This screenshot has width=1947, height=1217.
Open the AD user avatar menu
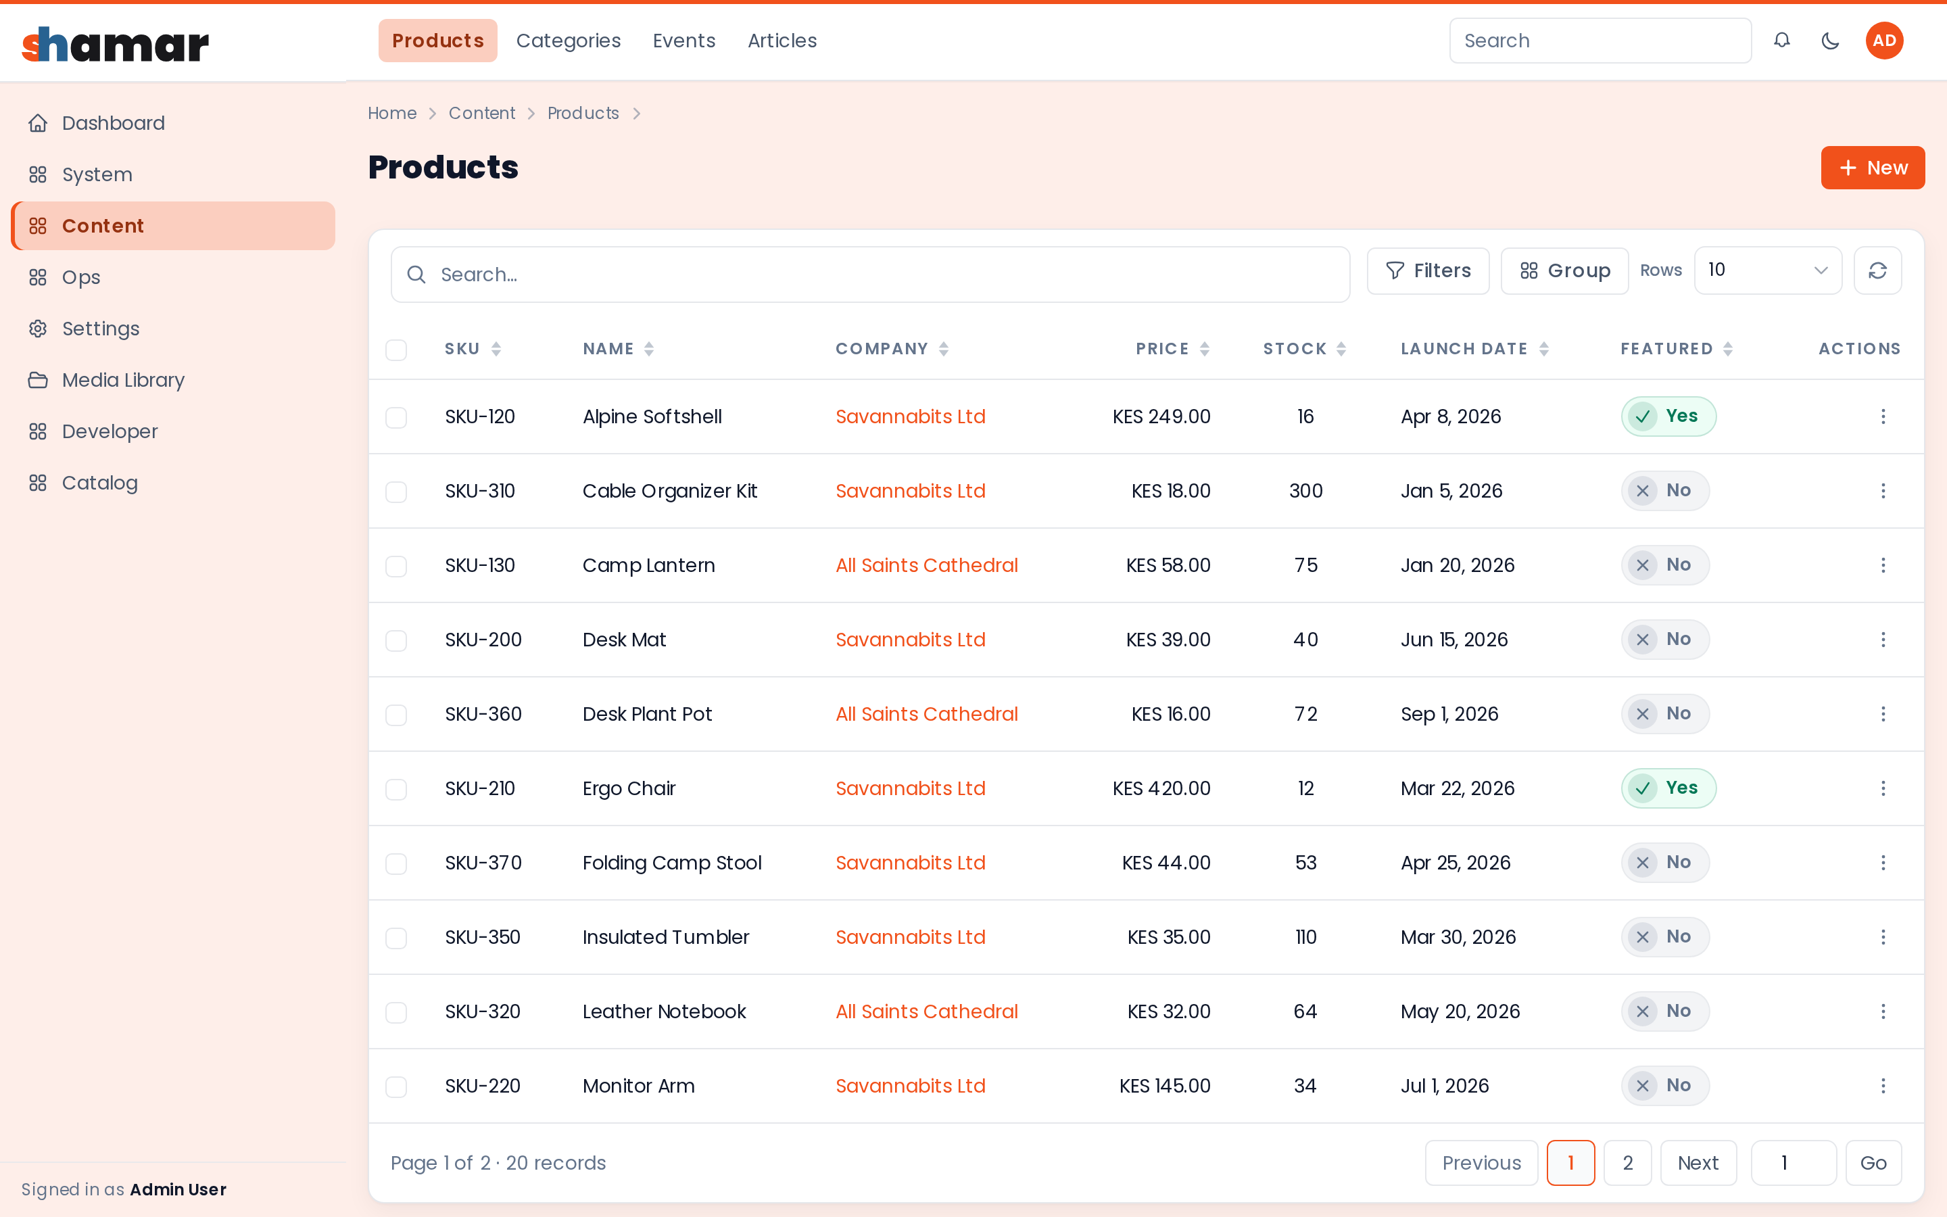[x=1884, y=41]
